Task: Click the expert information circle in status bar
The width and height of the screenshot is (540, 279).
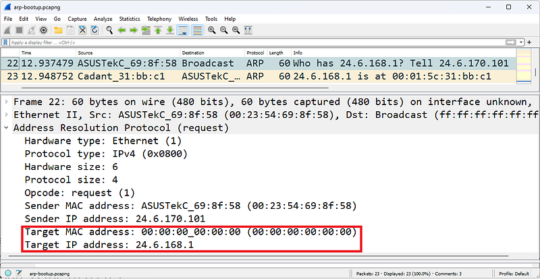Action: click(8, 273)
